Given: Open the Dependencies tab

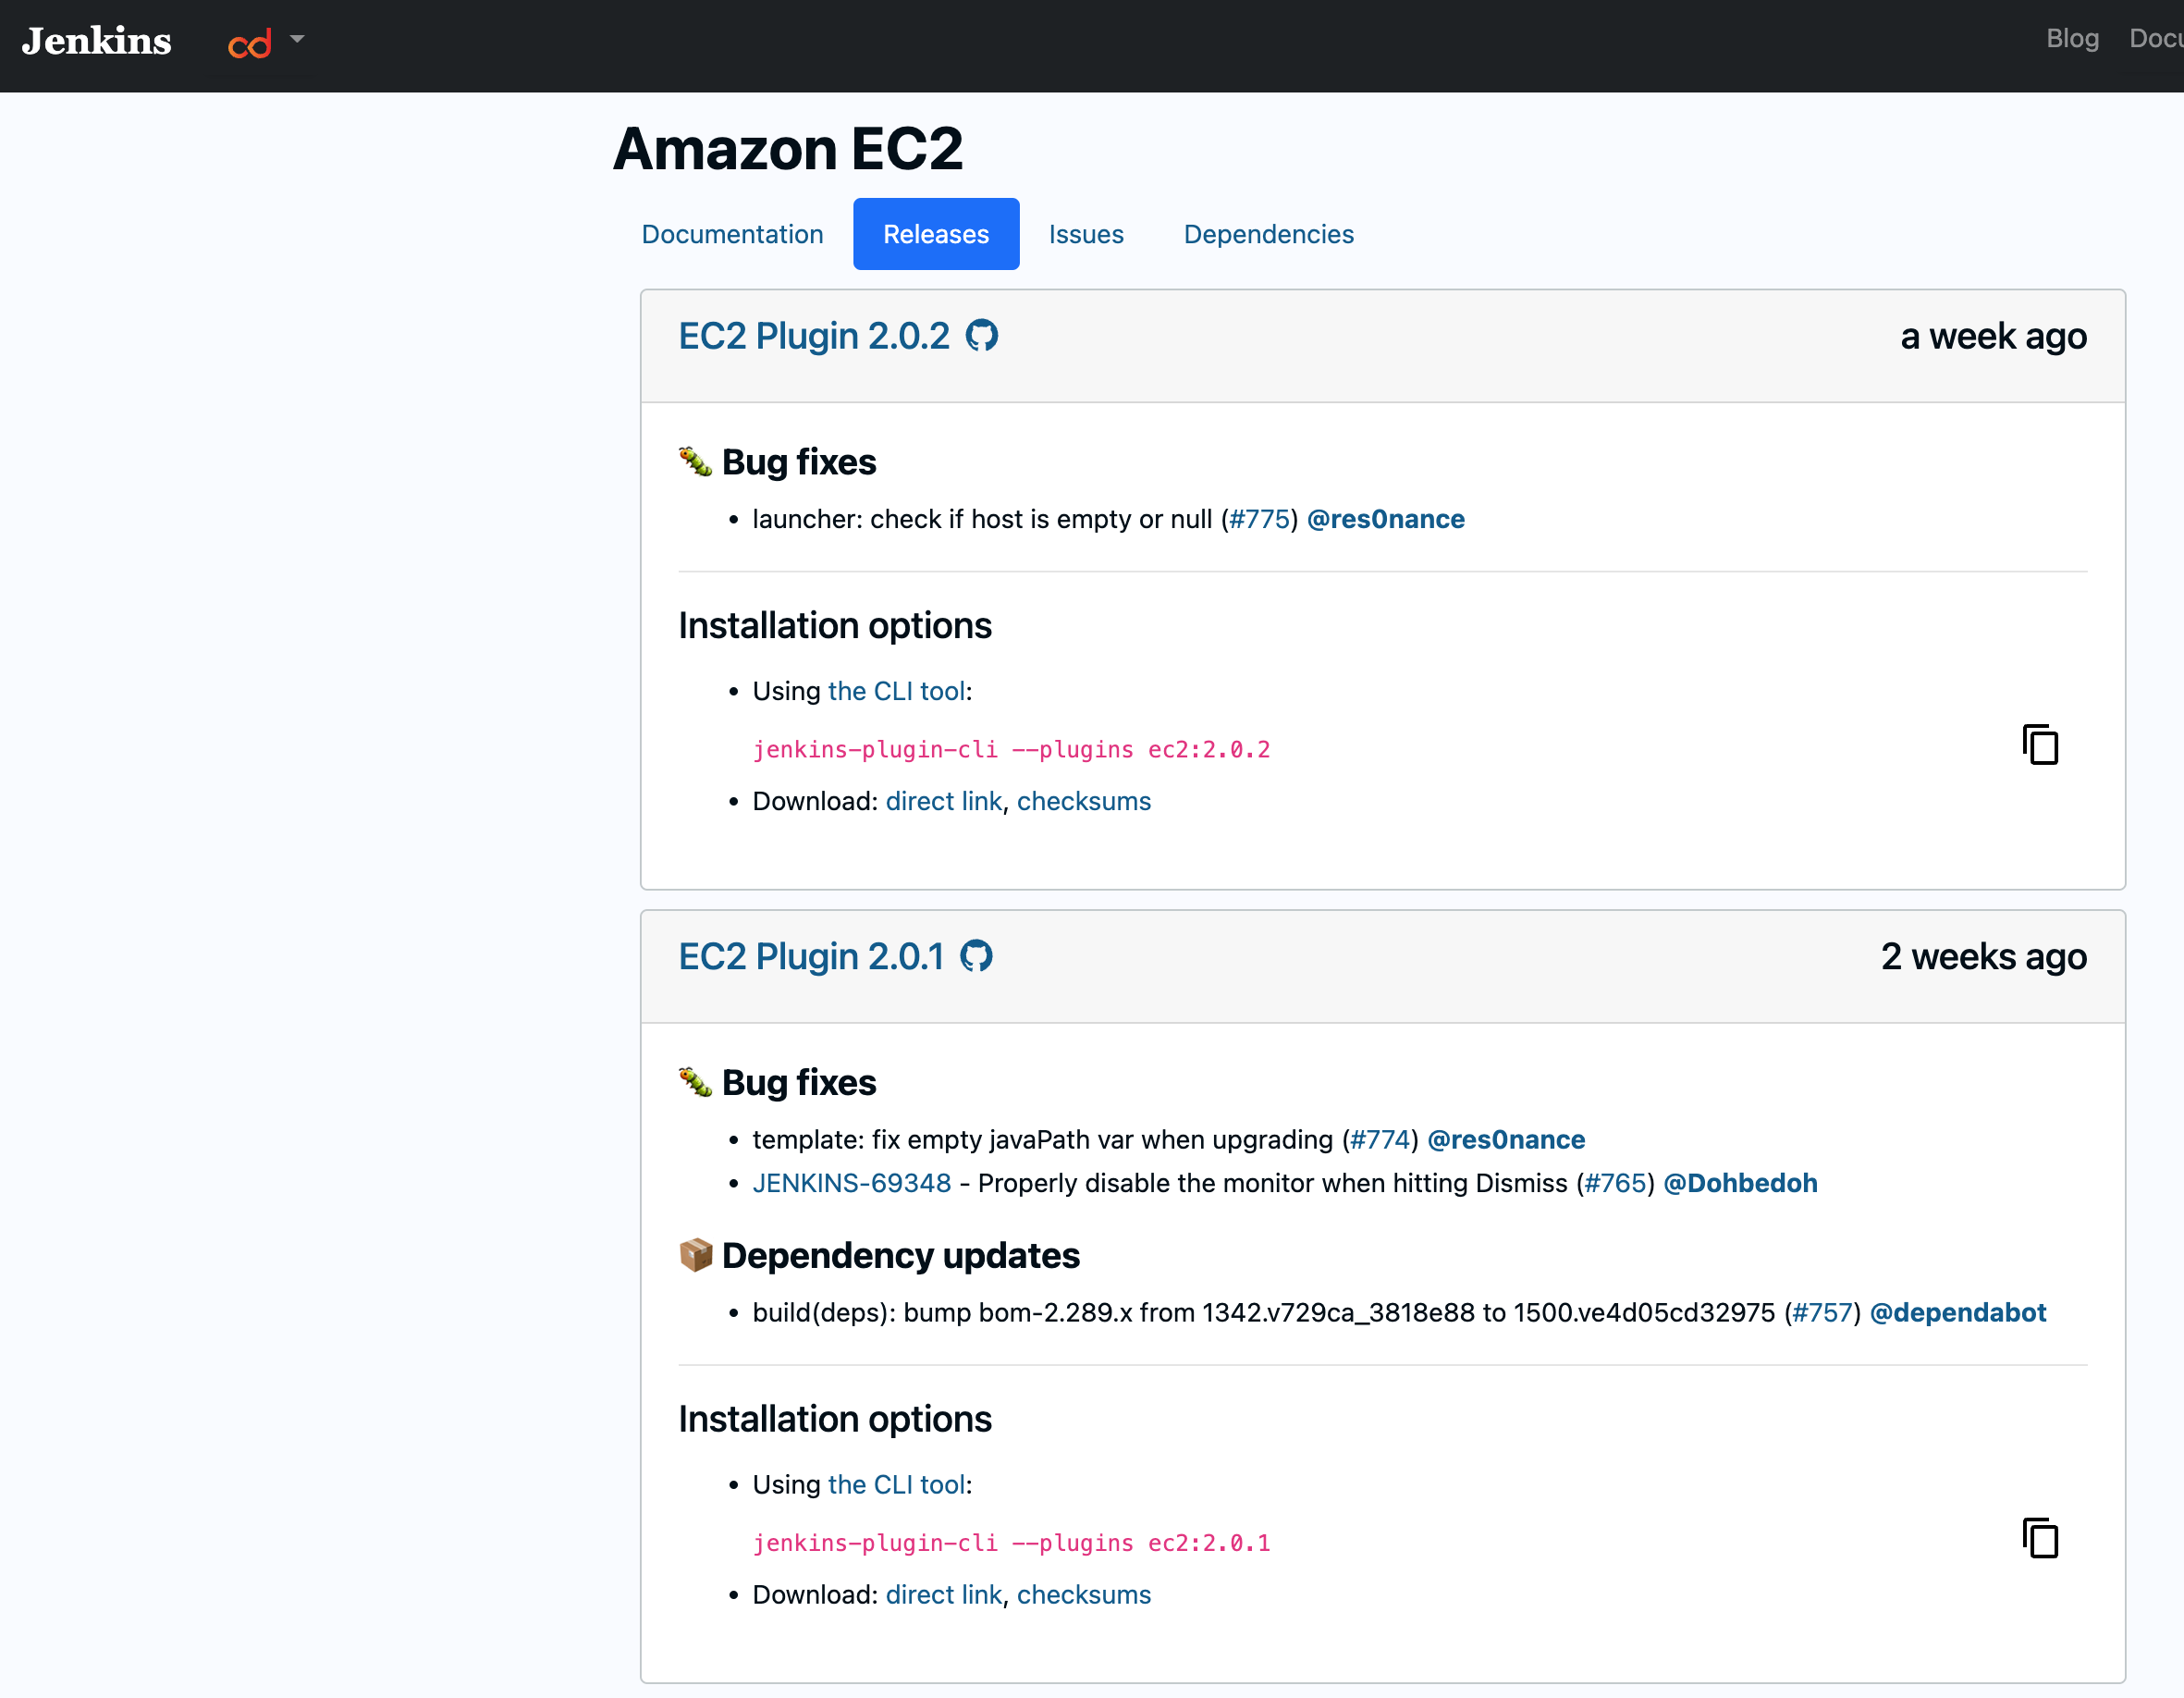Looking at the screenshot, I should [x=1268, y=234].
